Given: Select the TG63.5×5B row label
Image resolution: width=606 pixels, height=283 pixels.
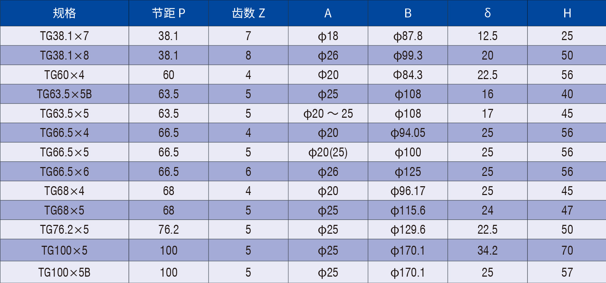Looking at the screenshot, I should pyautogui.click(x=64, y=94).
